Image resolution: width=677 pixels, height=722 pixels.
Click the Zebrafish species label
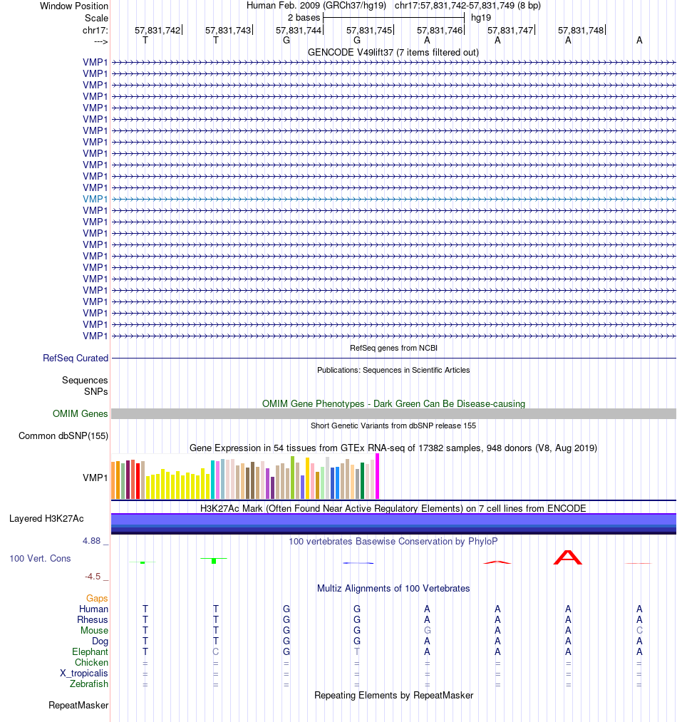[89, 684]
